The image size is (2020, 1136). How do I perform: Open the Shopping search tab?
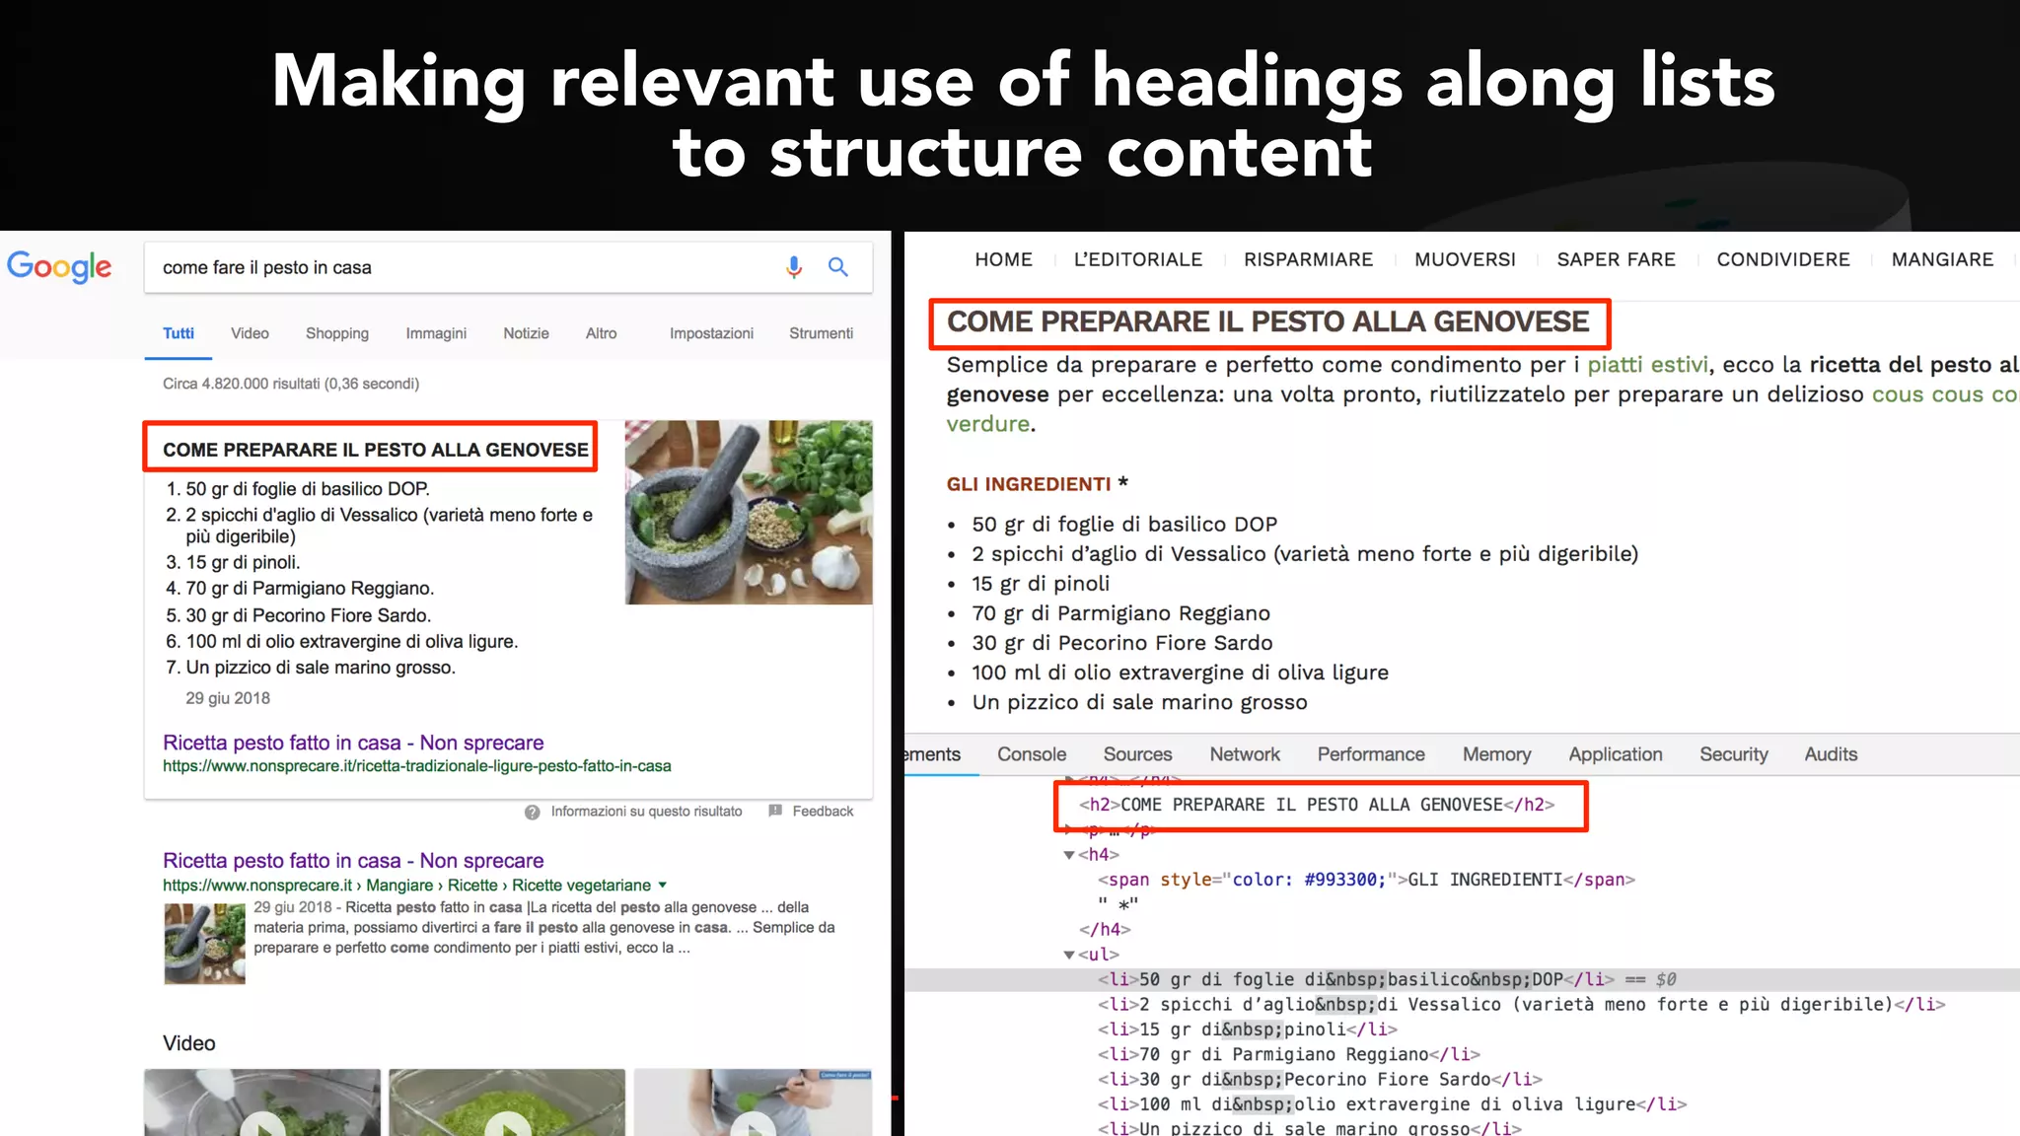pyautogui.click(x=337, y=333)
